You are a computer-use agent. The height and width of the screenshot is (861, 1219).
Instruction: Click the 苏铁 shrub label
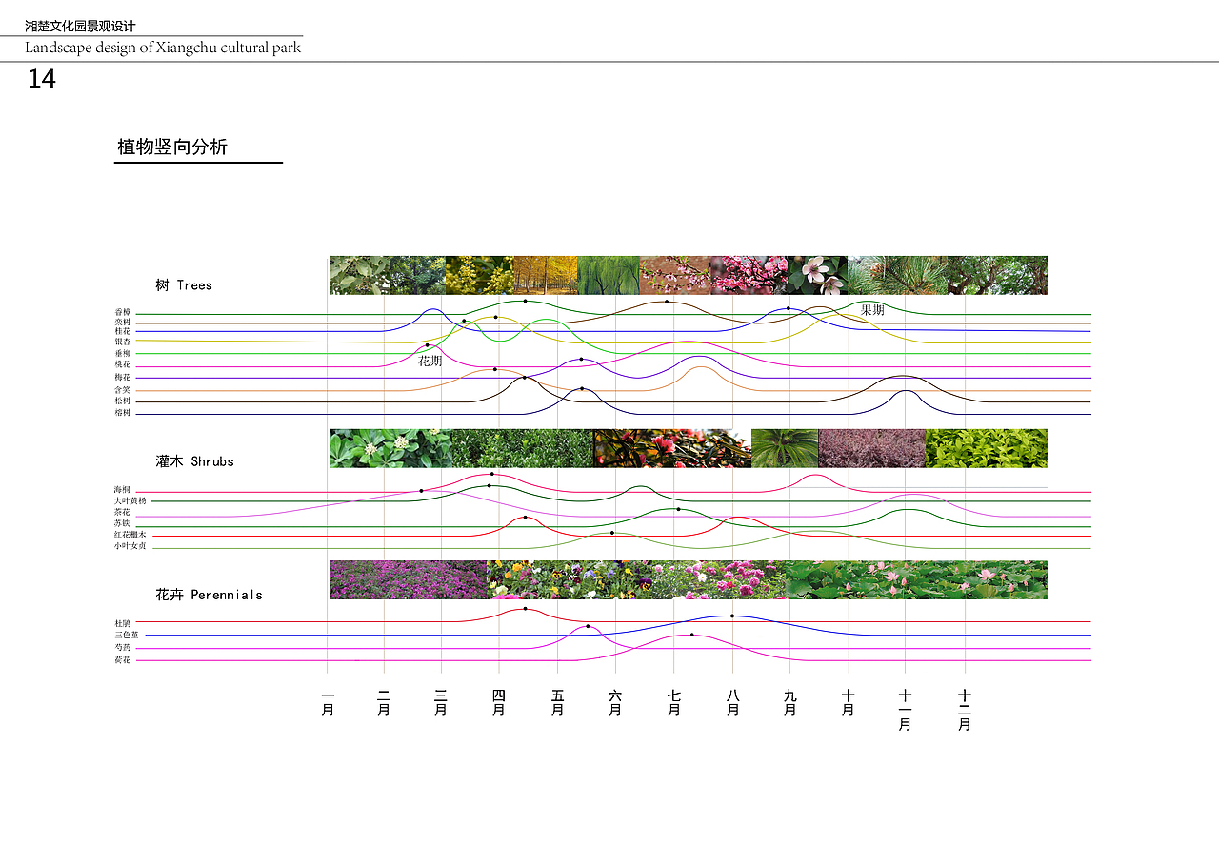pos(123,523)
